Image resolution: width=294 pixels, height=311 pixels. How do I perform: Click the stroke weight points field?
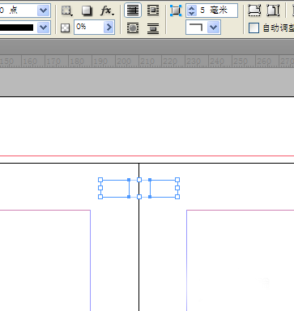pyautogui.click(x=18, y=11)
